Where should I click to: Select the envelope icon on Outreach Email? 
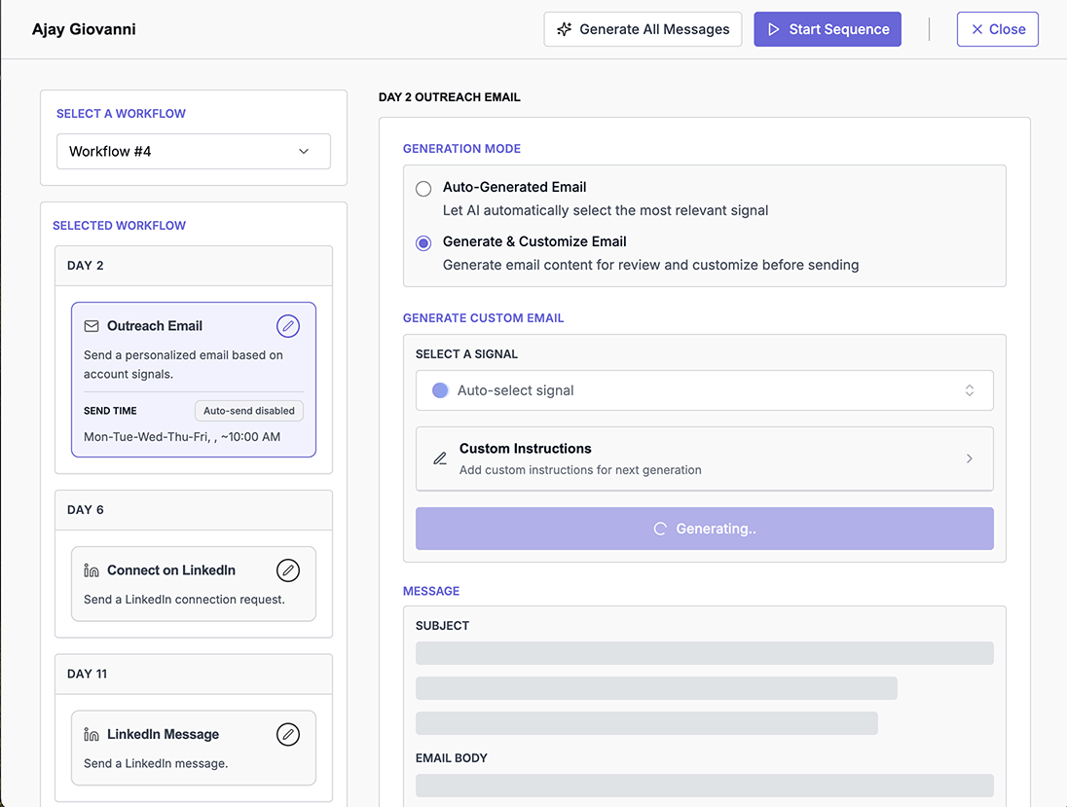click(92, 326)
